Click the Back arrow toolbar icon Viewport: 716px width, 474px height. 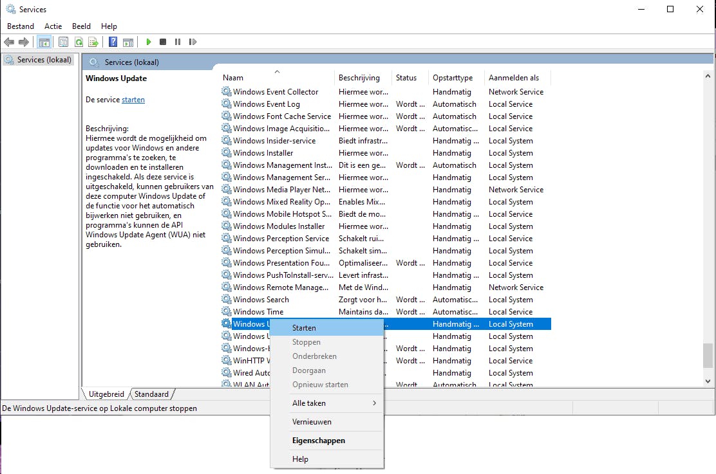(x=8, y=42)
